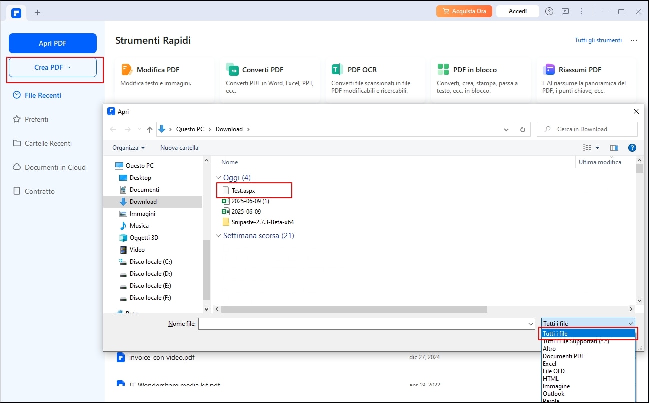
Task: Change view layout with the view icon
Action: (587, 148)
